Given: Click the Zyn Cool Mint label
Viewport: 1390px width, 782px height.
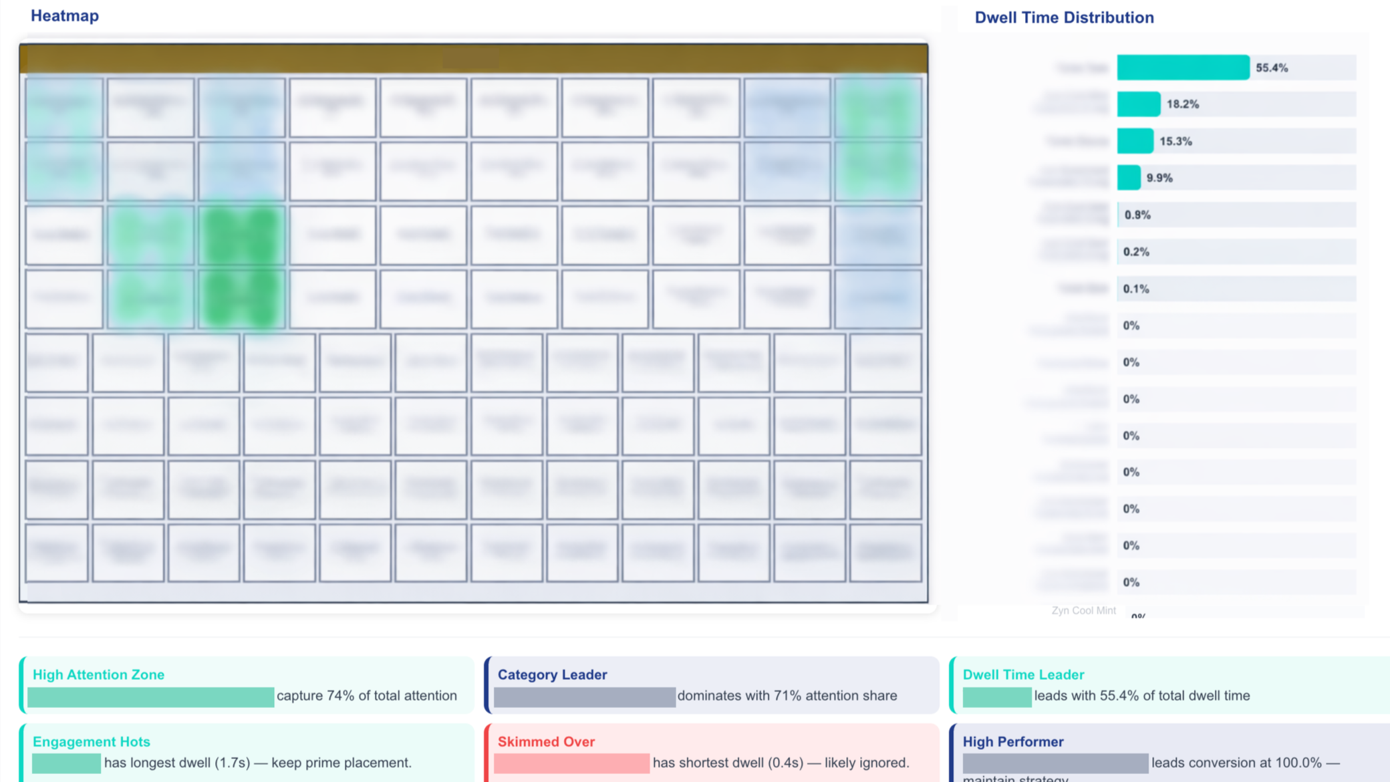Looking at the screenshot, I should [x=1083, y=610].
